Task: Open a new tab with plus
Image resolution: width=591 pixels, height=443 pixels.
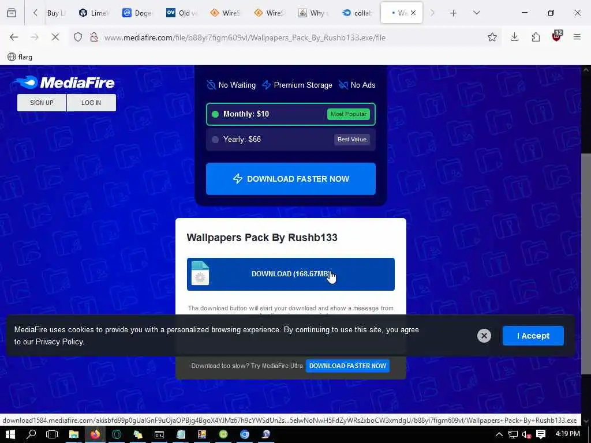Action: coord(454,13)
